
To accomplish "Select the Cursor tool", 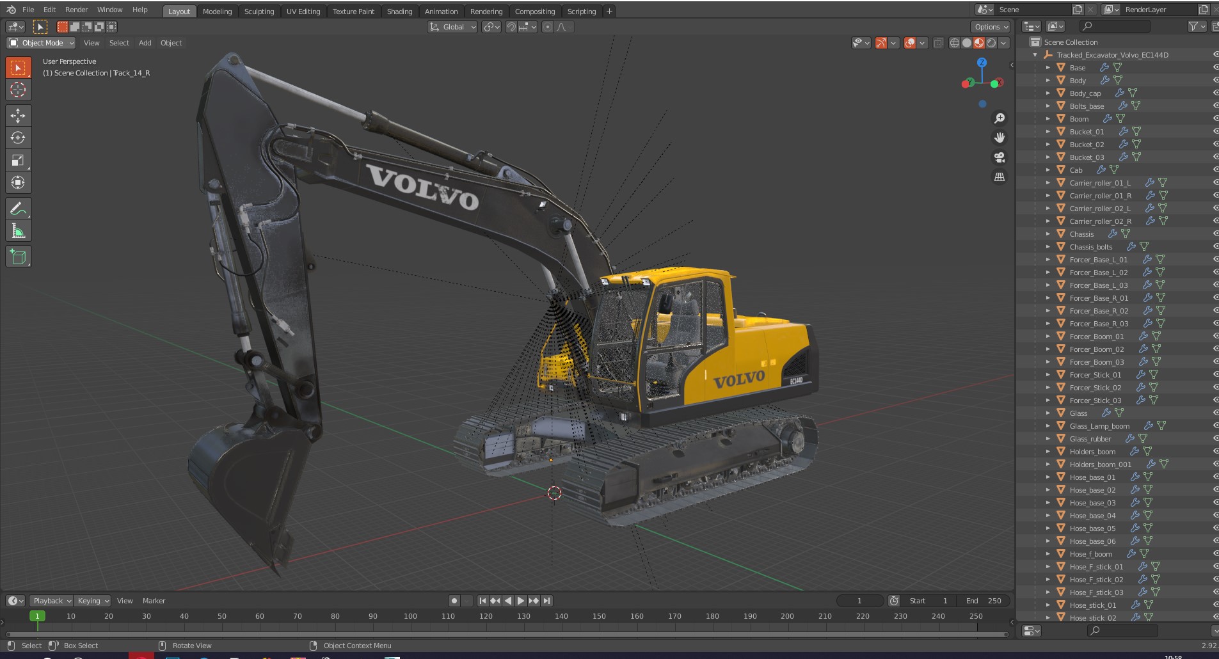I will 18,90.
